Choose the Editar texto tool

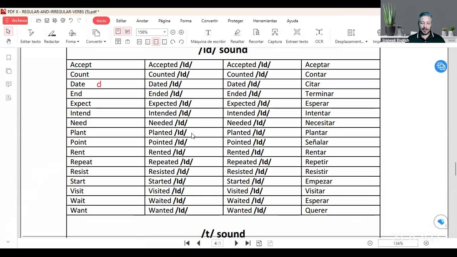pos(30,36)
